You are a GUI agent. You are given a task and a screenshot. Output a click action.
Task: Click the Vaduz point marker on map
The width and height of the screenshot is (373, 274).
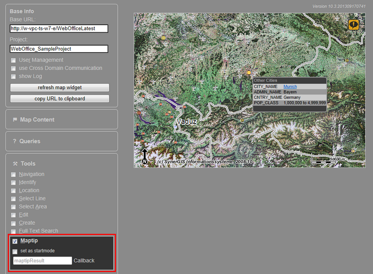(175, 127)
